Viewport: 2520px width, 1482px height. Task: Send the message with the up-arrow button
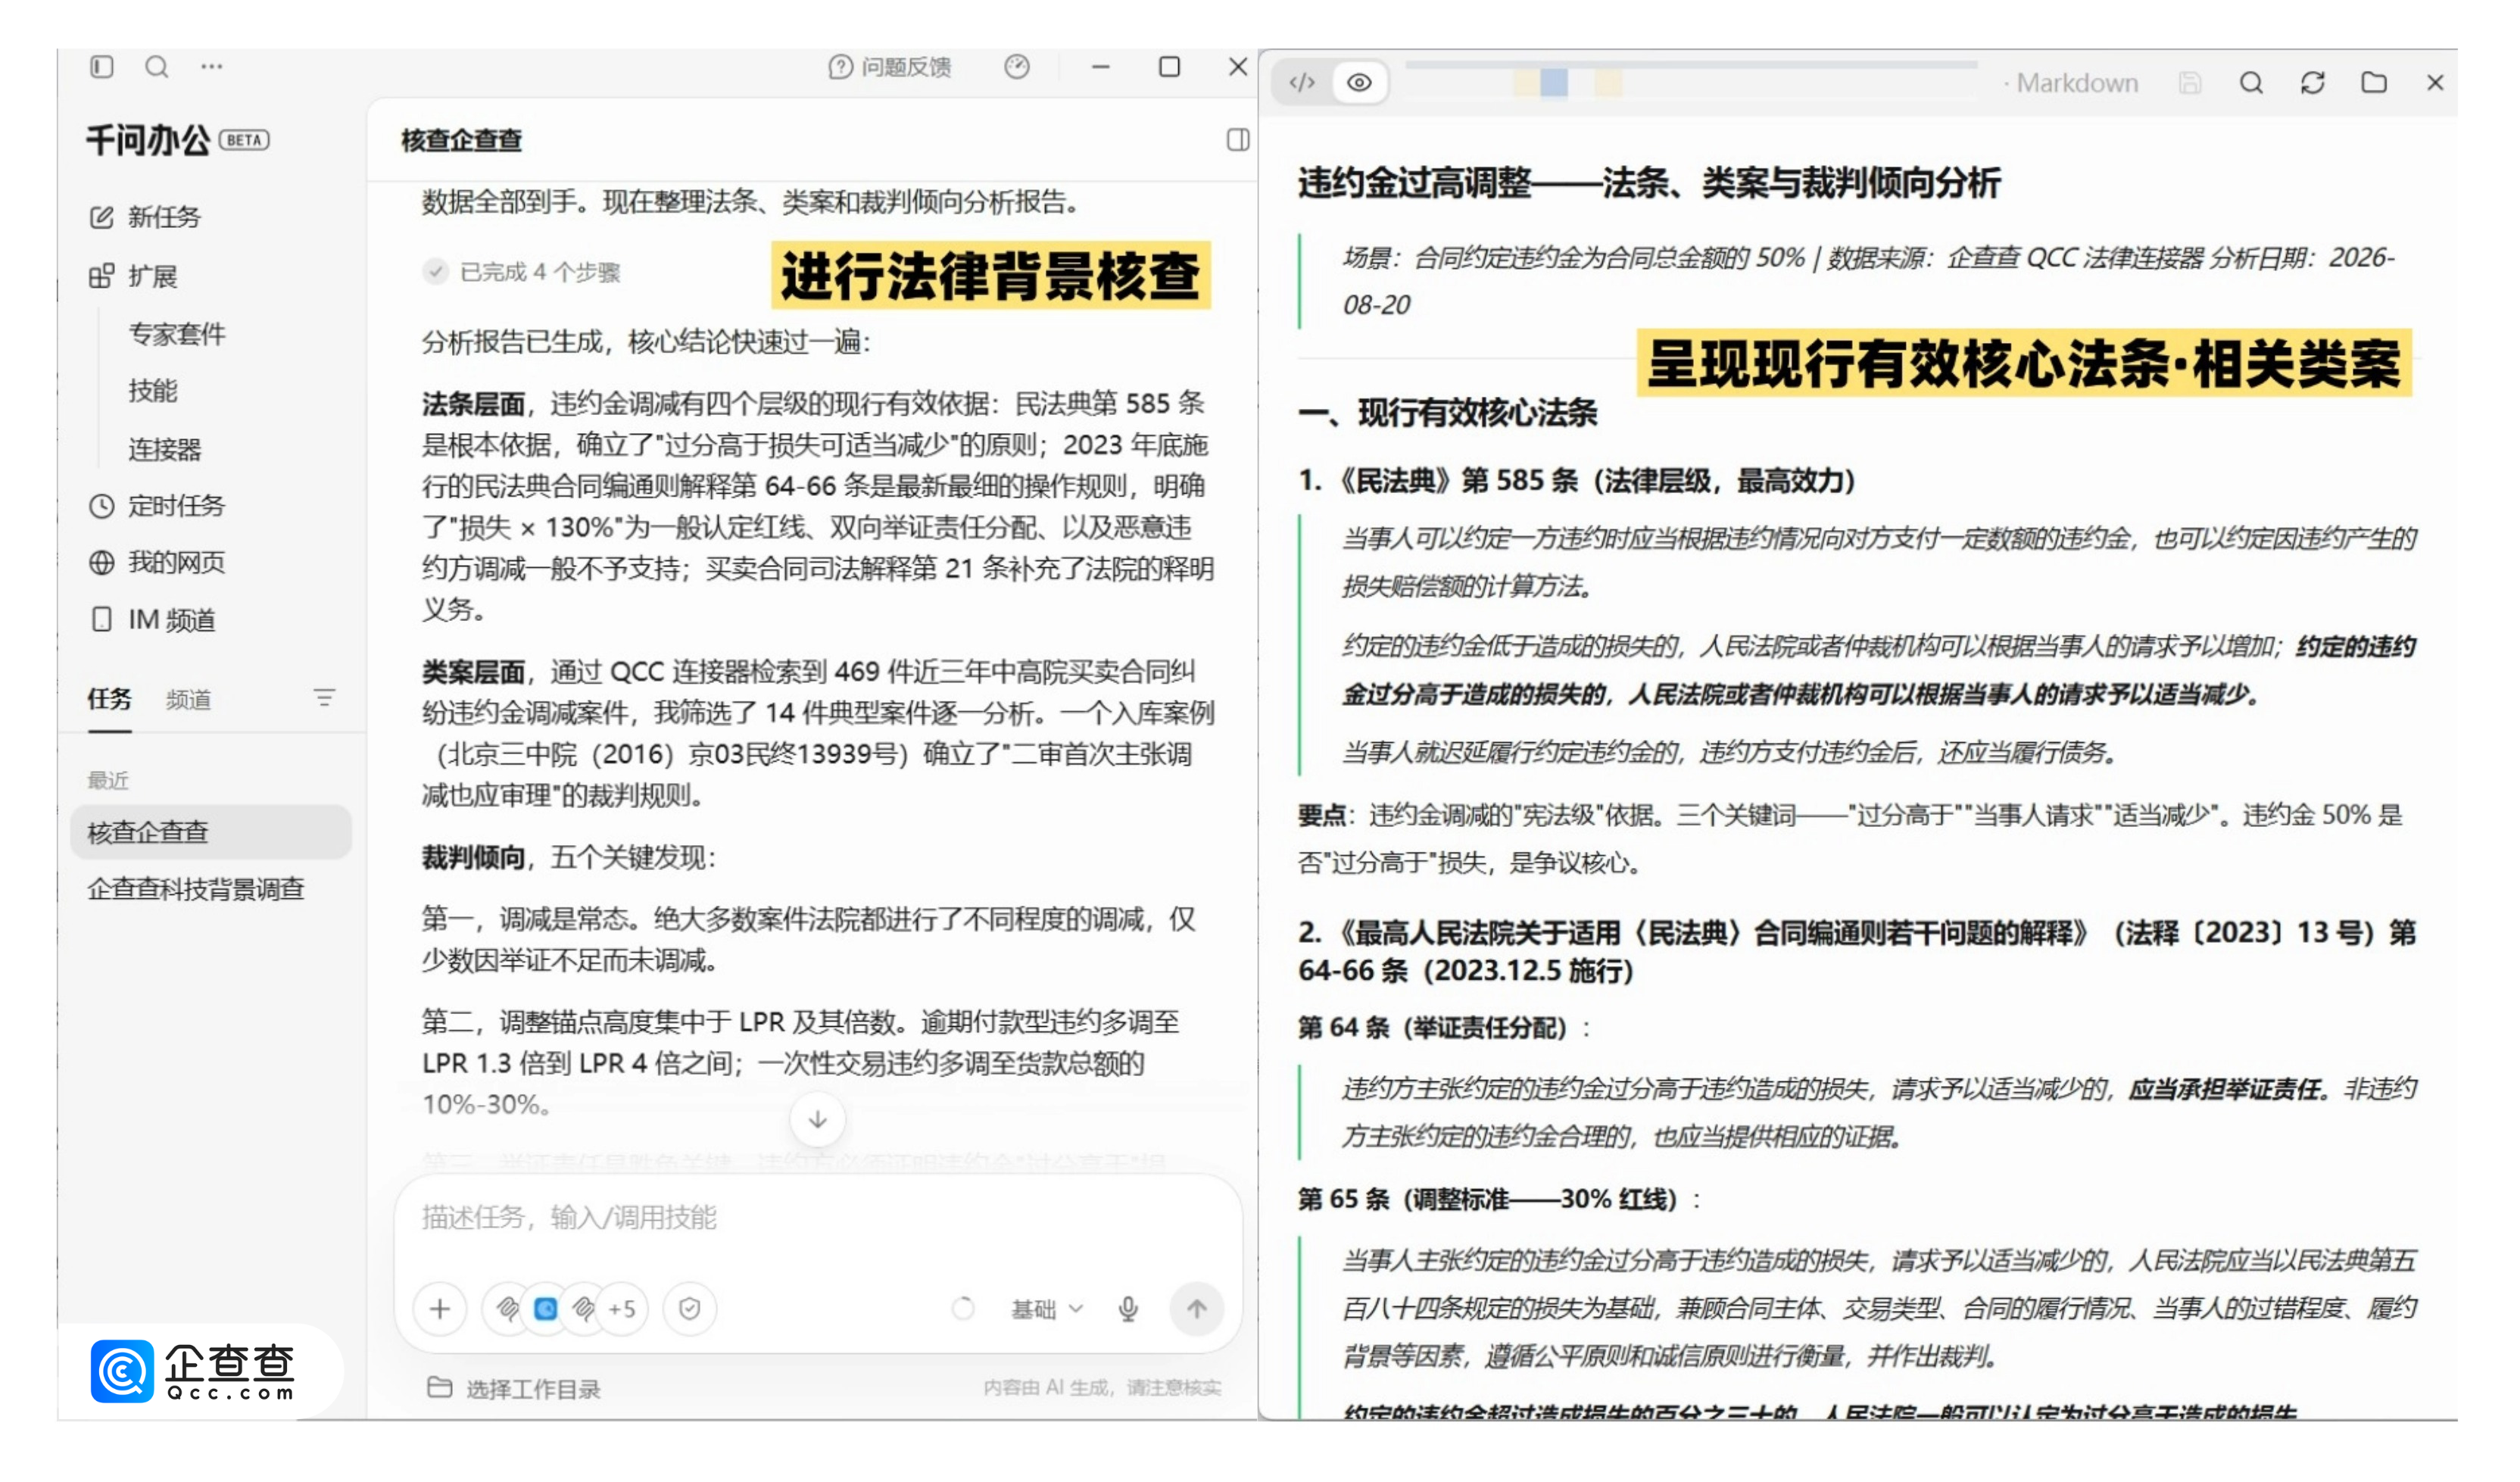pyautogui.click(x=1197, y=1309)
